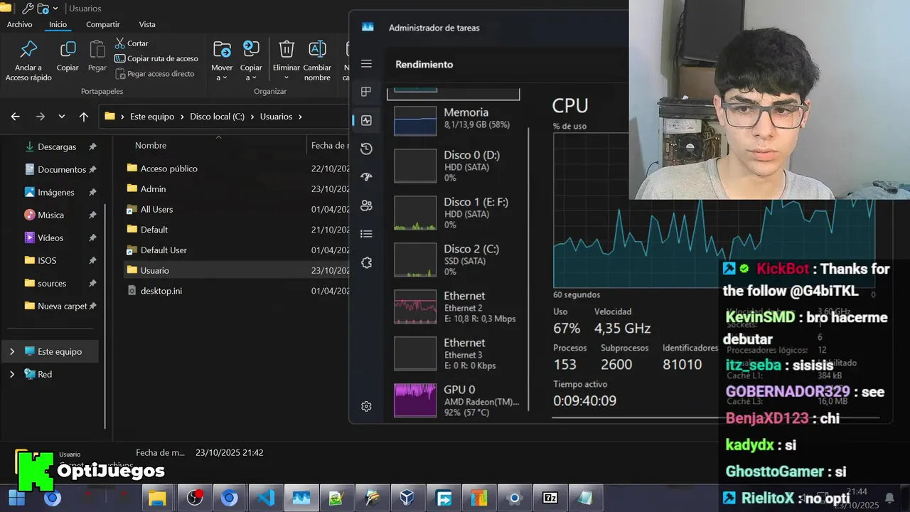
Task: Open chevron after Usuarios in breadcrumb
Action: pos(300,117)
